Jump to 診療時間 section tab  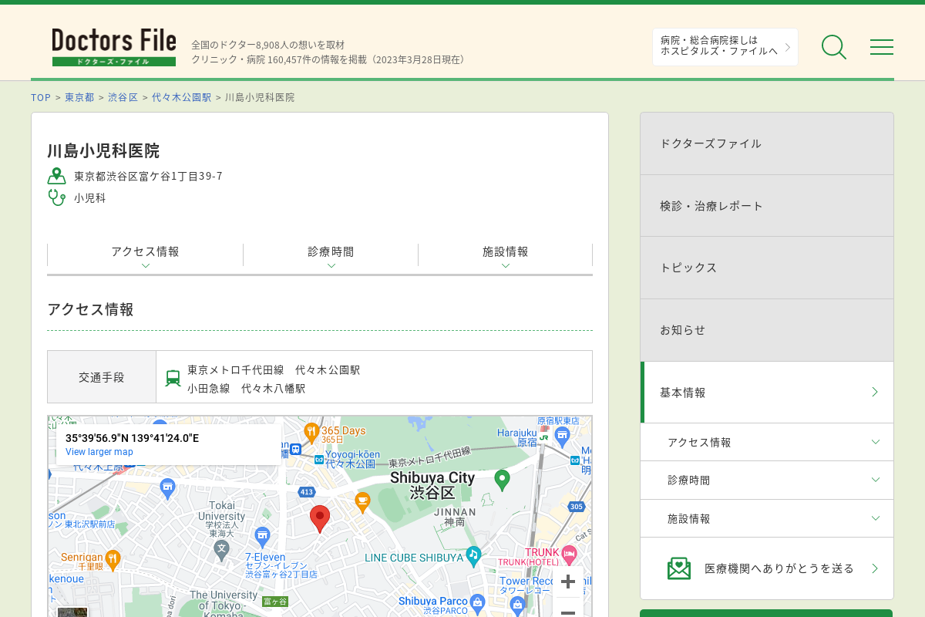coord(331,256)
